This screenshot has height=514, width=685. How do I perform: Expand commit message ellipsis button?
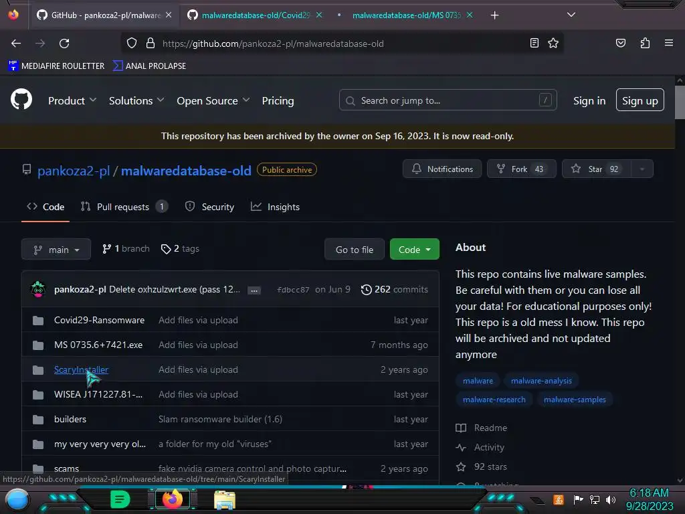tap(254, 290)
